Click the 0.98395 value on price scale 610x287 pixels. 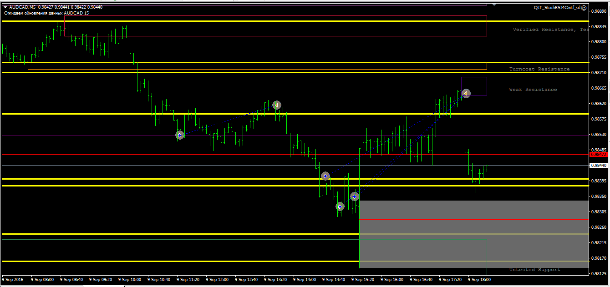click(x=599, y=181)
